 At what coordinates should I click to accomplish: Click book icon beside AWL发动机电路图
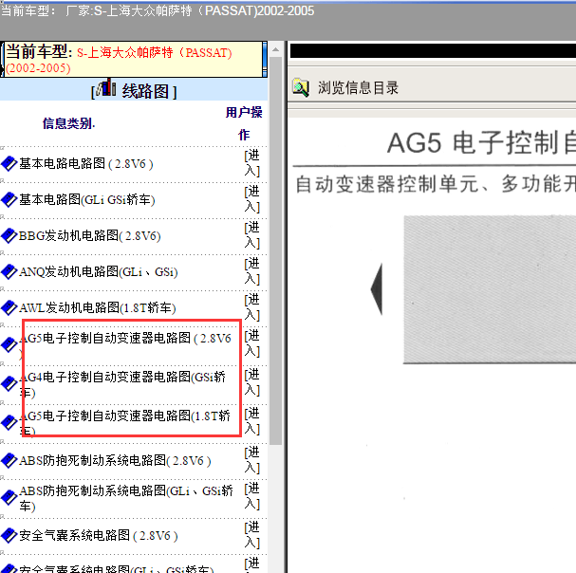[9, 307]
